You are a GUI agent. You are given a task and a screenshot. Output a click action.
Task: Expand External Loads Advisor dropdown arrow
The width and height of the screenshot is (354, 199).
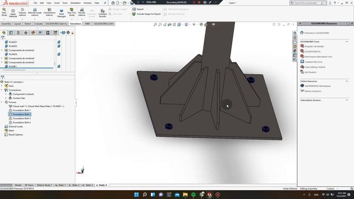(x=35, y=19)
